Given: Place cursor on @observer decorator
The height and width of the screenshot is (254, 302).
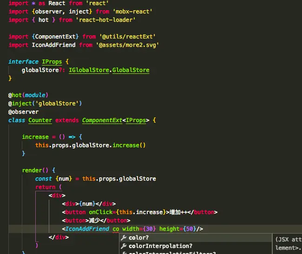Looking at the screenshot, I should (23, 112).
